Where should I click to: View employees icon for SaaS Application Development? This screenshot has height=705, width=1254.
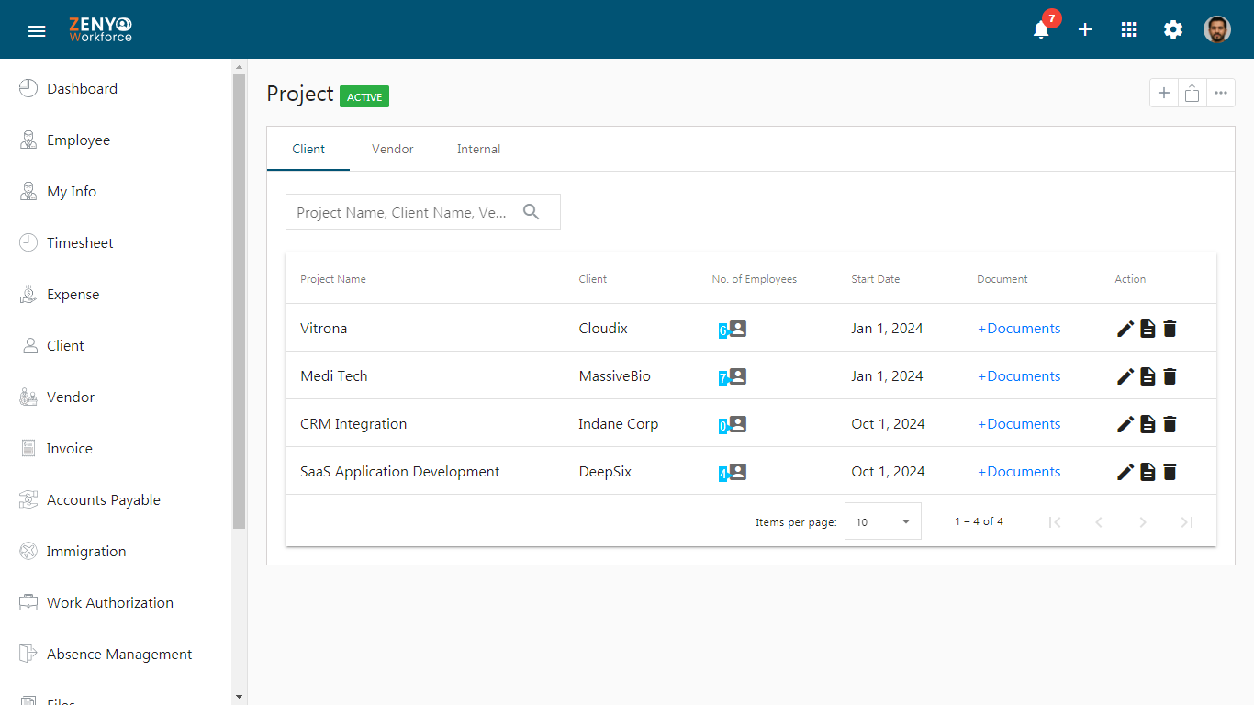tap(737, 471)
